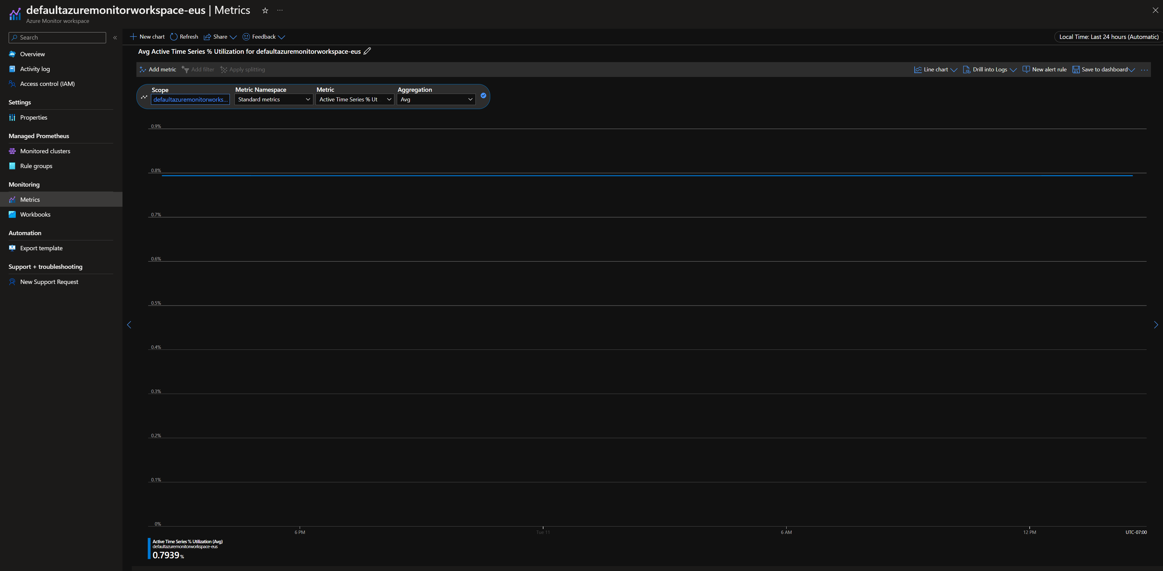Click the 6 PM axis label
The width and height of the screenshot is (1163, 571).
[300, 533]
